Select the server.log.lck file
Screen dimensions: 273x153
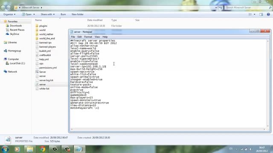pyautogui.click(x=46, y=80)
